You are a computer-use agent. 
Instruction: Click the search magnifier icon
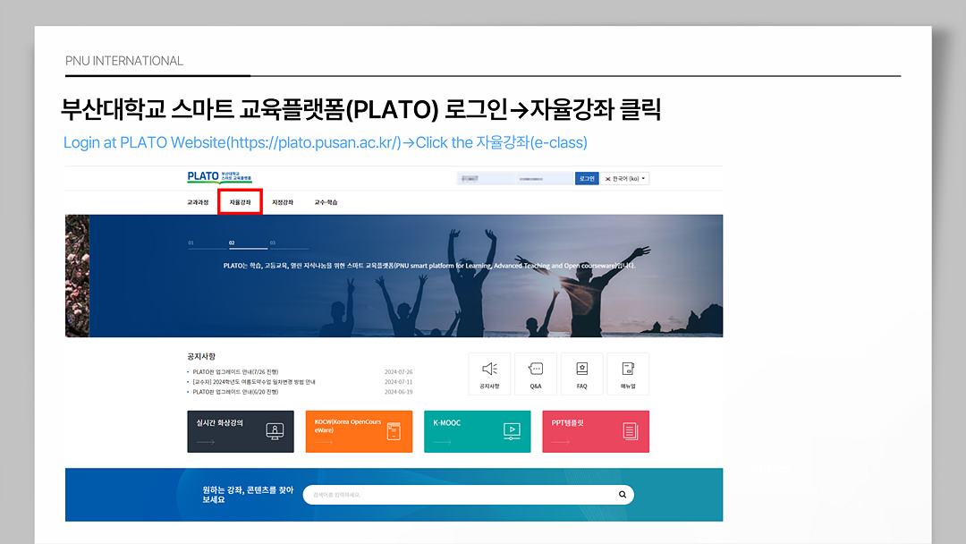pos(623,495)
